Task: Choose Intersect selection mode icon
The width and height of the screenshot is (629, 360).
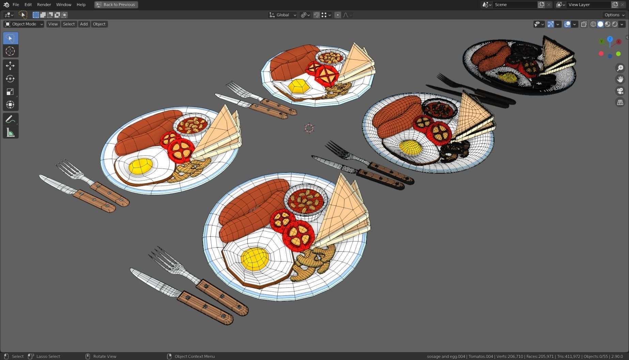Action: click(64, 15)
